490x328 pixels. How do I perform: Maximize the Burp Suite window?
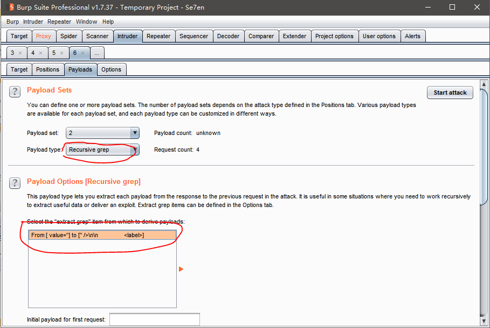pos(452,7)
